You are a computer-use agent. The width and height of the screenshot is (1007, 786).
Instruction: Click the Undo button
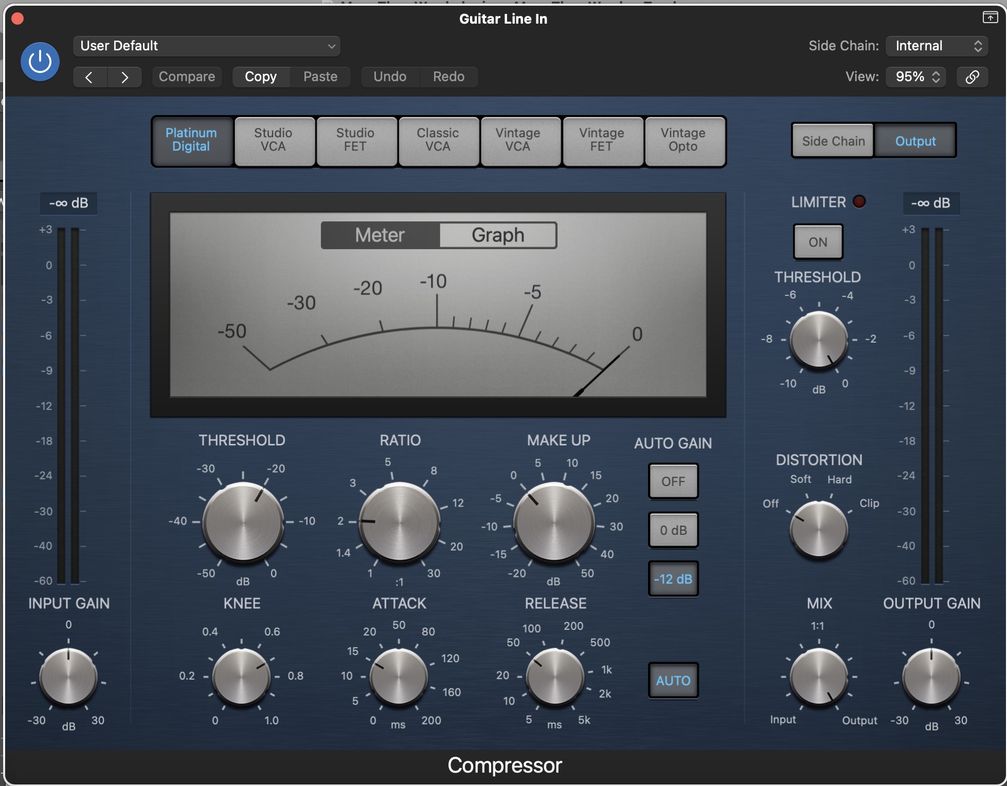point(390,77)
